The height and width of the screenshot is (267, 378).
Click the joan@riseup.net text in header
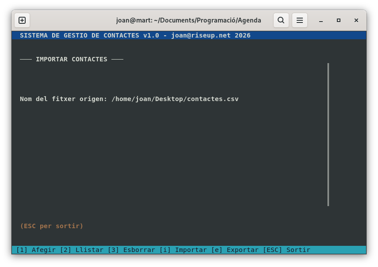coord(201,35)
